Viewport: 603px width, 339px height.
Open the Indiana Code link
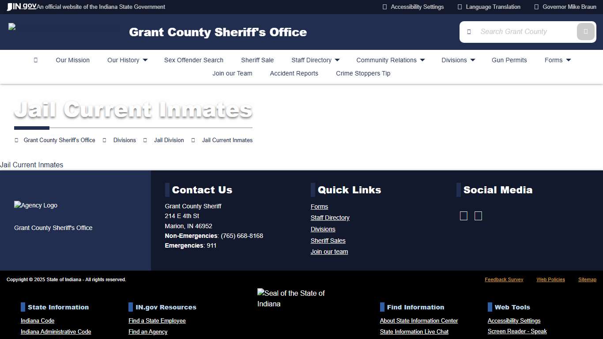(37, 320)
